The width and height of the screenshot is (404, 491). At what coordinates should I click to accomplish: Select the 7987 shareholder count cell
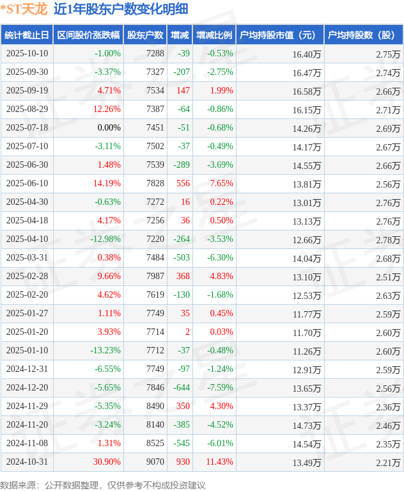tap(155, 277)
